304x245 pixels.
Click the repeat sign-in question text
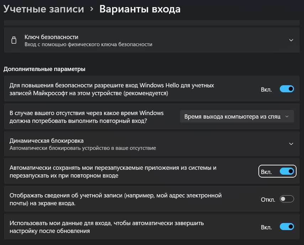pos(87,116)
